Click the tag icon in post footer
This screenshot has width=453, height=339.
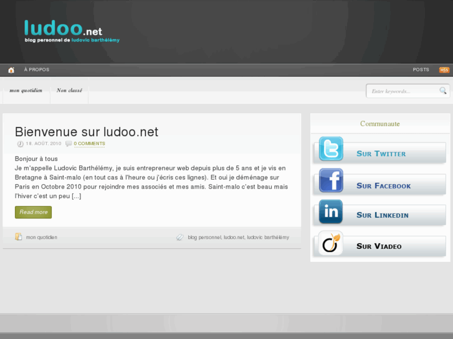pyautogui.click(x=179, y=237)
